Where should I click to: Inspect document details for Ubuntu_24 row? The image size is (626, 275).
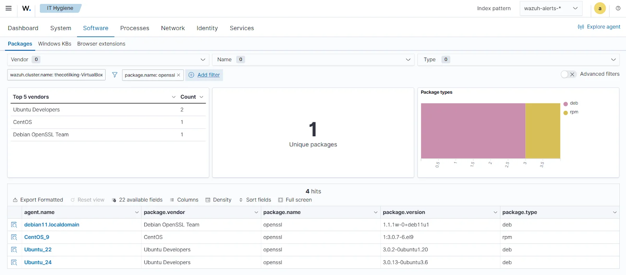pos(14,263)
